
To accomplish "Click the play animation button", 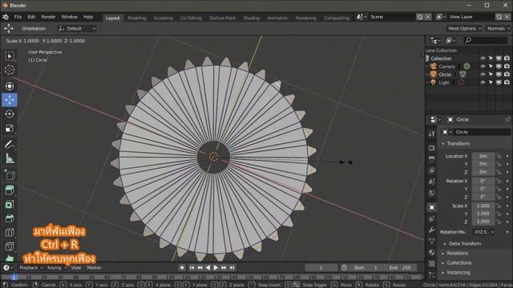I will (x=216, y=267).
